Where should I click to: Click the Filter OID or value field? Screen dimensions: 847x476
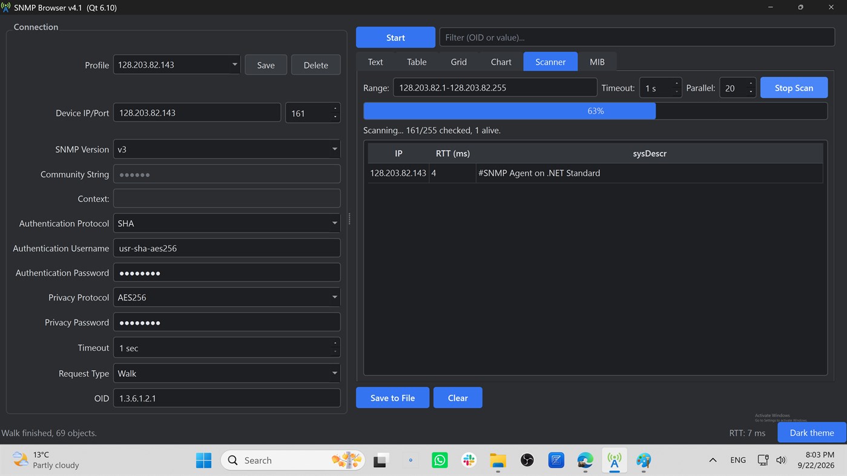click(x=637, y=37)
